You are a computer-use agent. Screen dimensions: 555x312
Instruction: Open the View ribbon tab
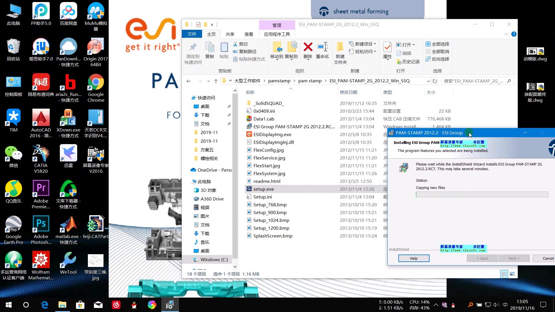click(x=249, y=34)
